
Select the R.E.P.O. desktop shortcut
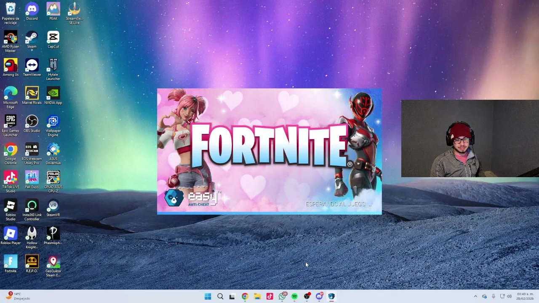point(32,265)
